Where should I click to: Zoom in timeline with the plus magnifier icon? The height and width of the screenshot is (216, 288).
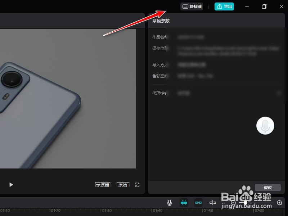click(279, 202)
